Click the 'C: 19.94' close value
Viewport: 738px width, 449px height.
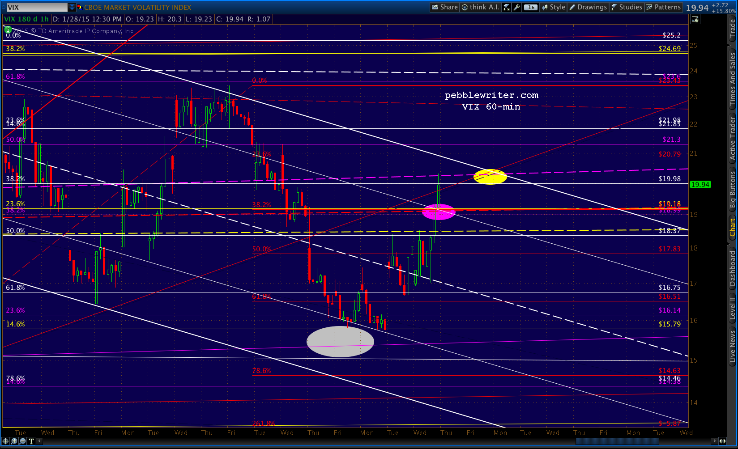[x=230, y=19]
